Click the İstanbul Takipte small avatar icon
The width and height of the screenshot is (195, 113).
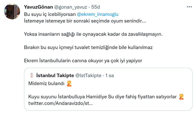(x=31, y=75)
